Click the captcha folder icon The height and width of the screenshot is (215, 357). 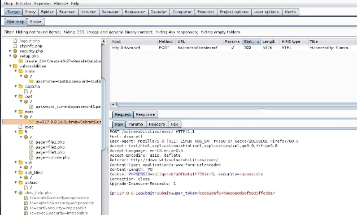[21, 86]
